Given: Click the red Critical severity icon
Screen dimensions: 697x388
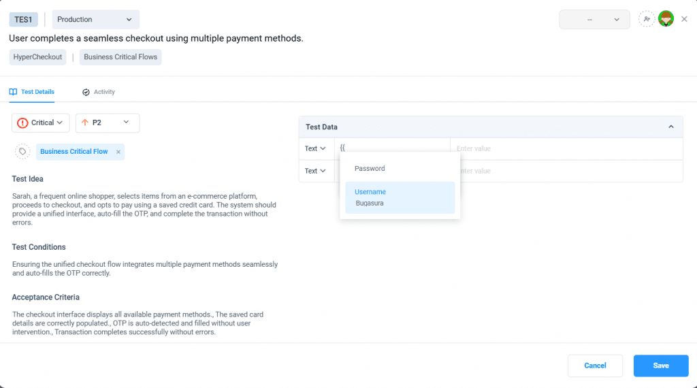Looking at the screenshot, I should pyautogui.click(x=22, y=123).
